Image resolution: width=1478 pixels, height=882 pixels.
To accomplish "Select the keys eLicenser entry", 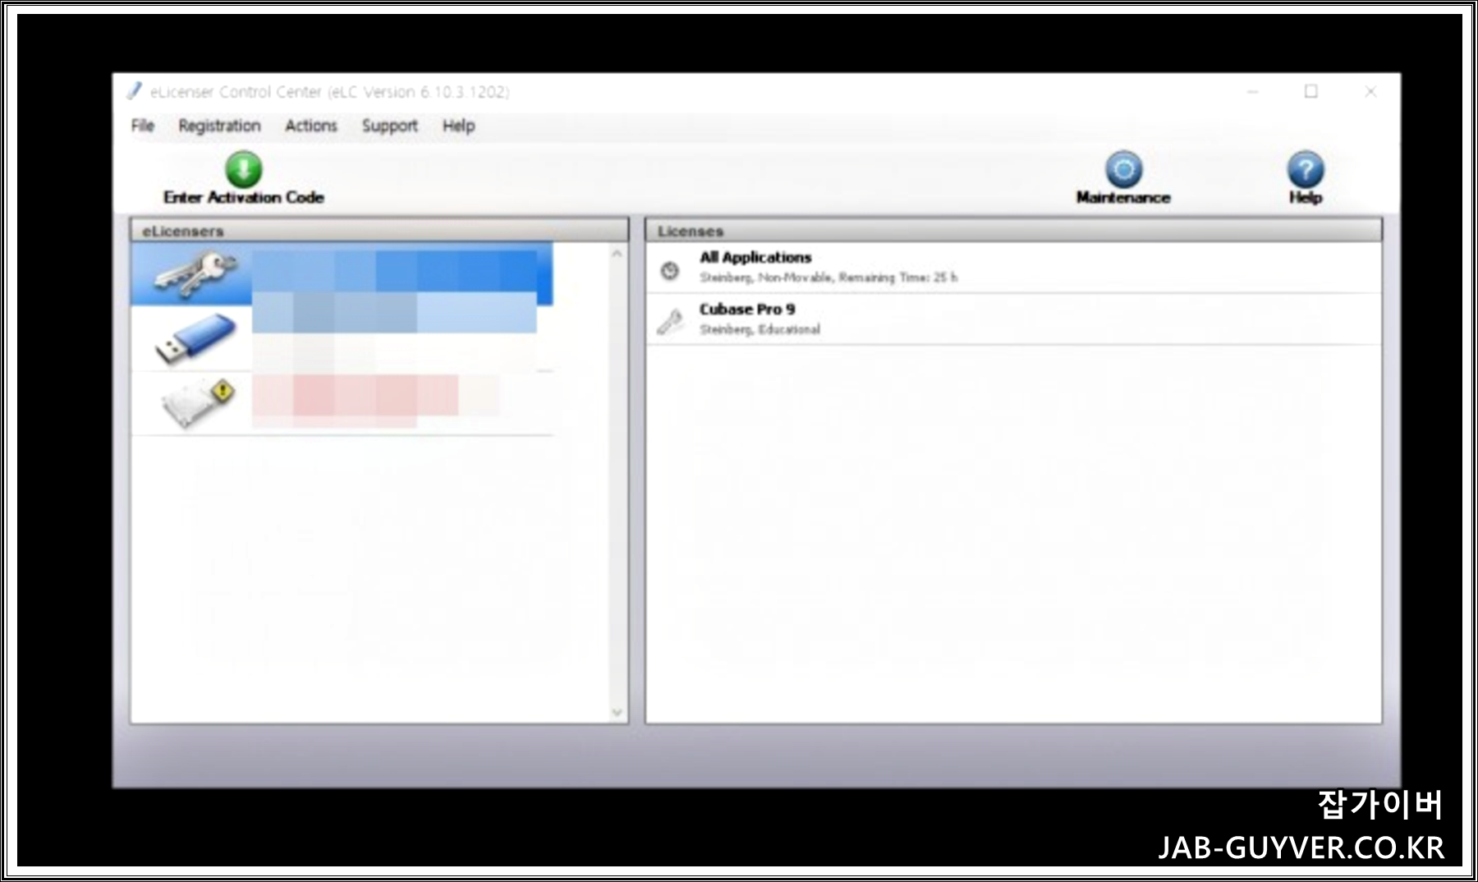I will click(x=342, y=273).
